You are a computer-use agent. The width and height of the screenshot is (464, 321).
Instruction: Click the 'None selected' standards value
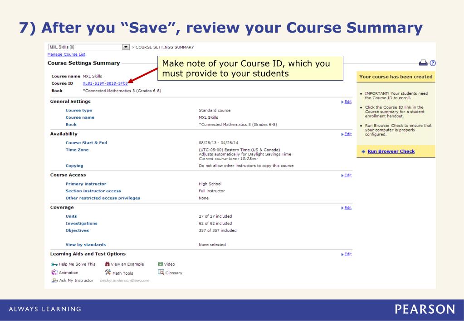[x=212, y=245]
